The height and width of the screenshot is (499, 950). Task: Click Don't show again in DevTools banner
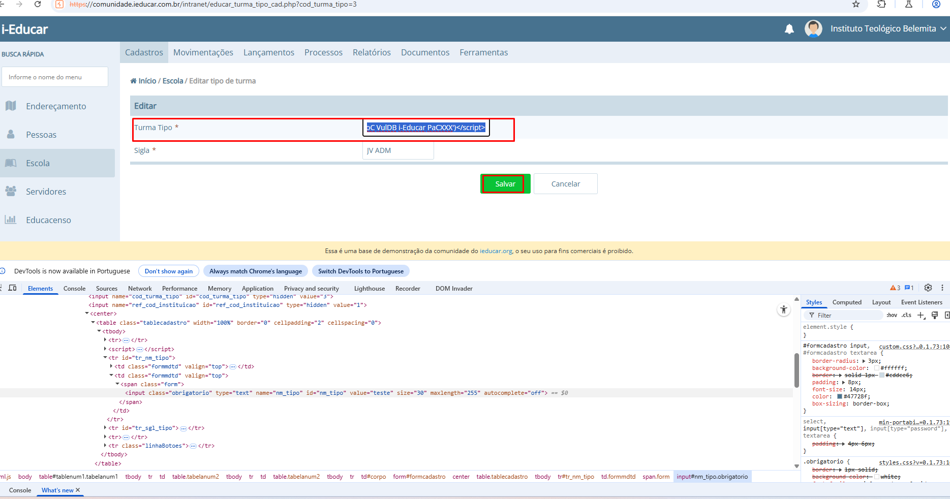[x=169, y=271]
